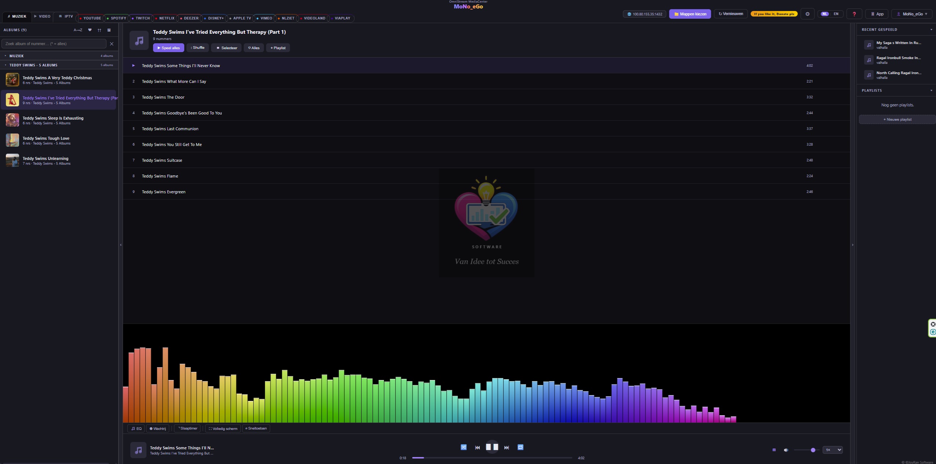Click the Selecteer button

(x=226, y=48)
